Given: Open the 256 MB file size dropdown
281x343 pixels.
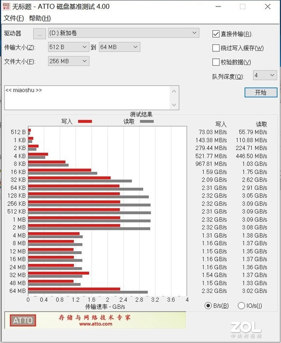Looking at the screenshot, I should click(x=68, y=61).
